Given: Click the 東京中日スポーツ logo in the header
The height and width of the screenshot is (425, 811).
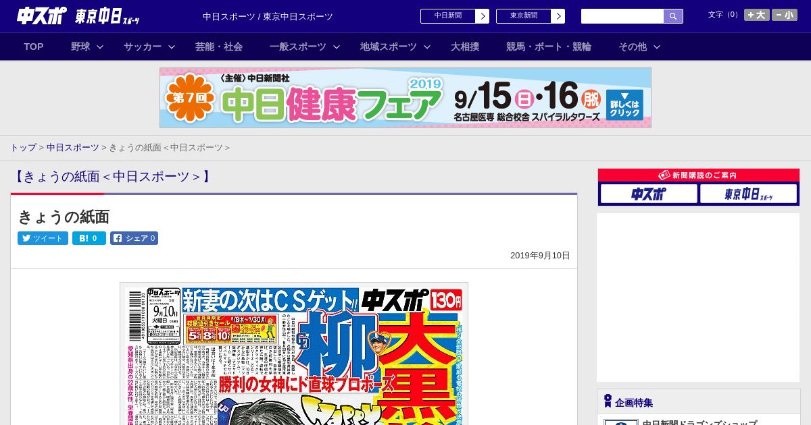Looking at the screenshot, I should pyautogui.click(x=107, y=16).
